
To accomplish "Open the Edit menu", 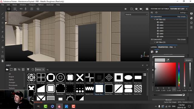I will 8,5.
